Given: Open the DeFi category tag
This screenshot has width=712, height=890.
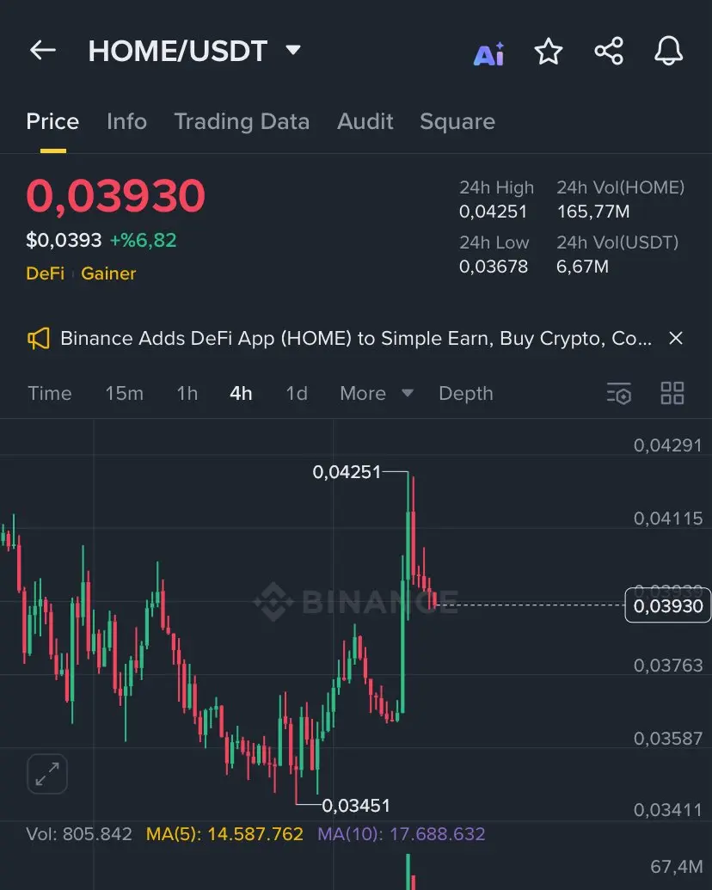Looking at the screenshot, I should pyautogui.click(x=46, y=273).
